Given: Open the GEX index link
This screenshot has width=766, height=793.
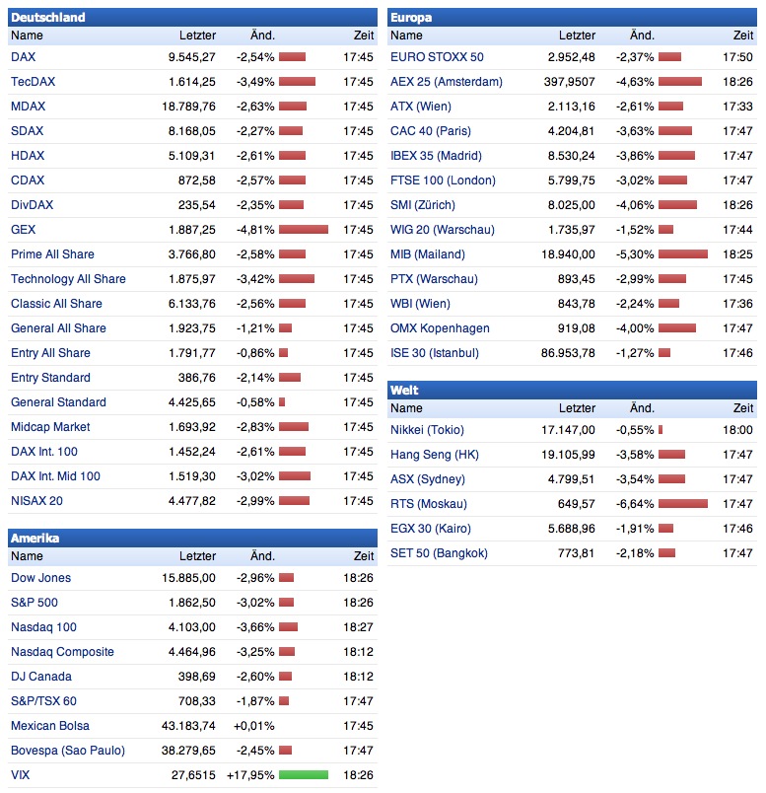Looking at the screenshot, I should pos(24,230).
